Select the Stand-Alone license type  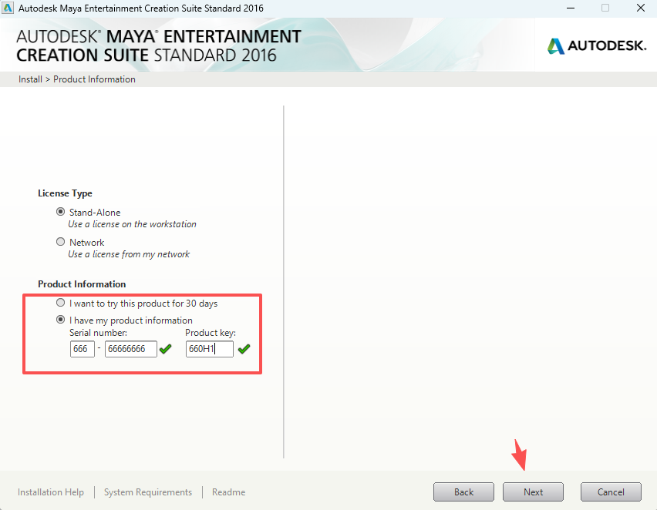[x=60, y=212]
